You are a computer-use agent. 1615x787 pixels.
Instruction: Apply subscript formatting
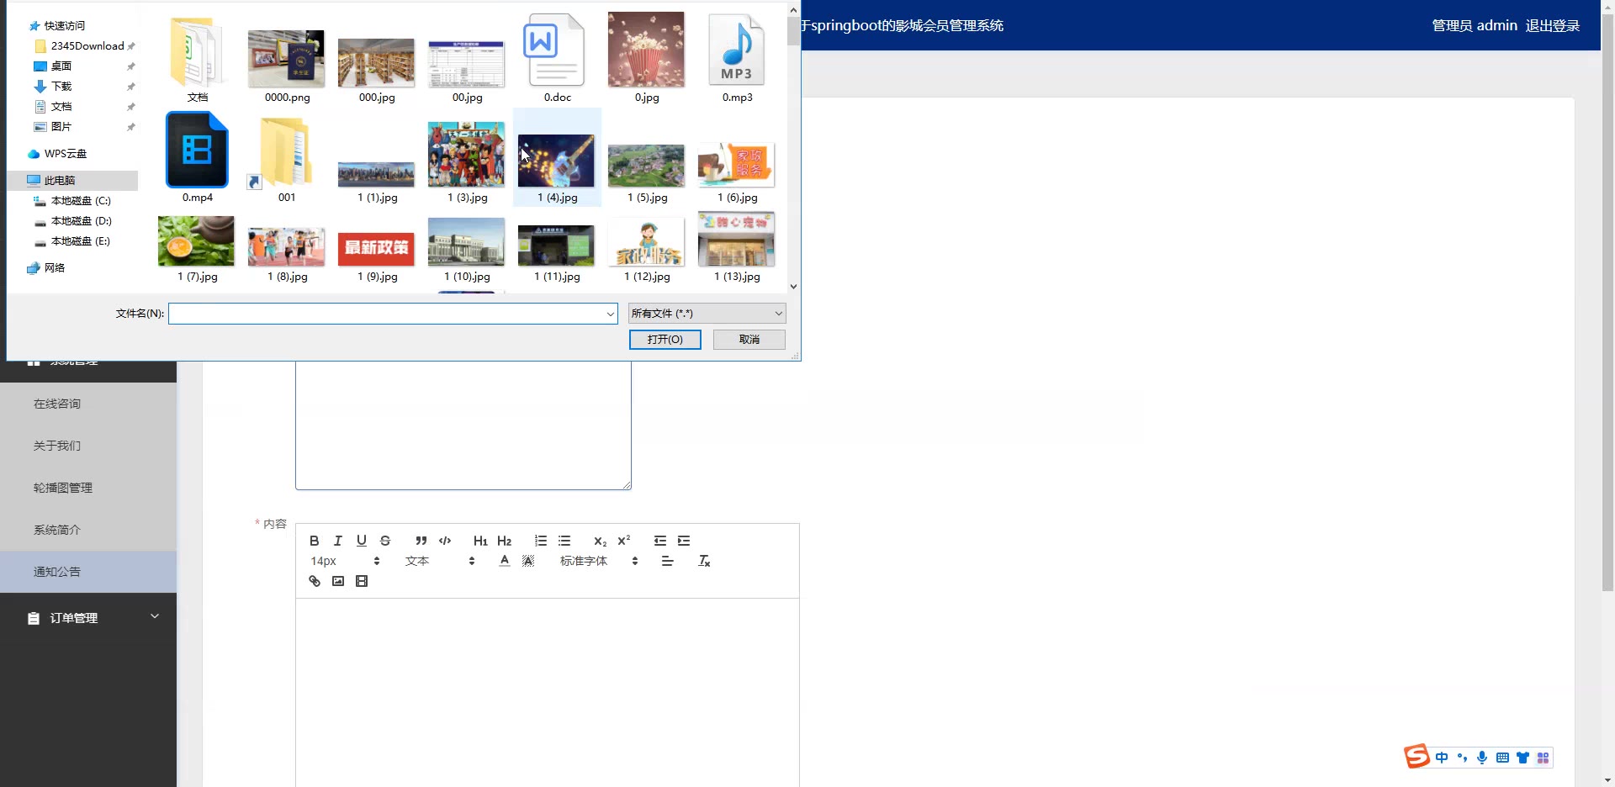[x=600, y=541]
